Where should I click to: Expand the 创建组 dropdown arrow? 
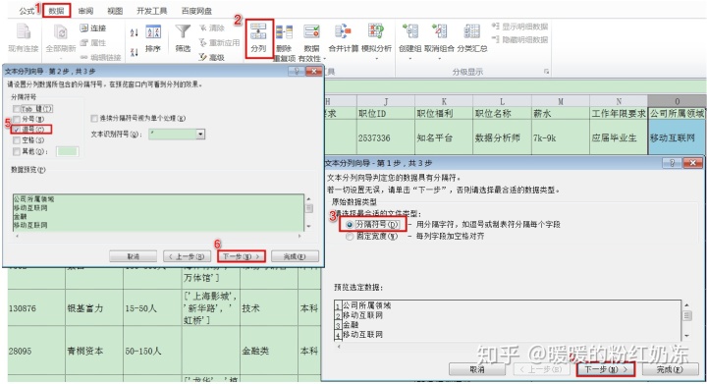409,59
